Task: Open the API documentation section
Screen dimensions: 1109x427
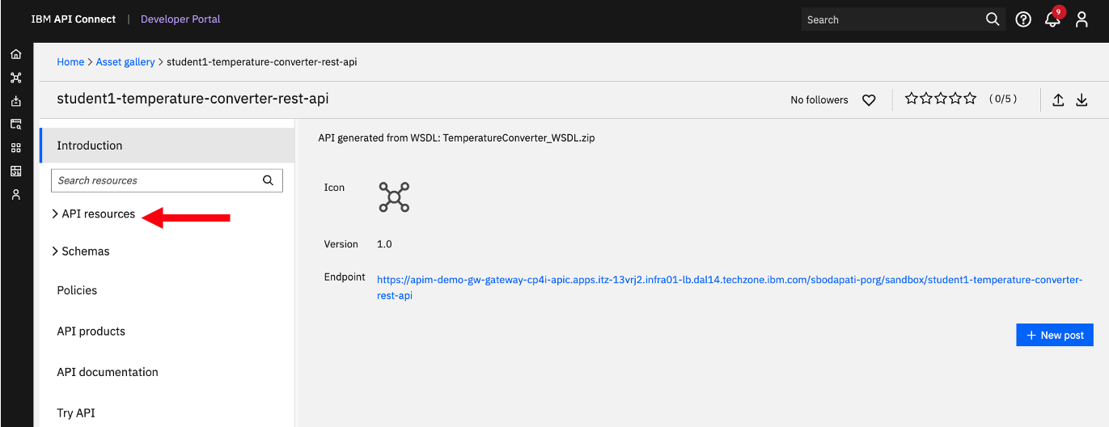Action: (108, 373)
